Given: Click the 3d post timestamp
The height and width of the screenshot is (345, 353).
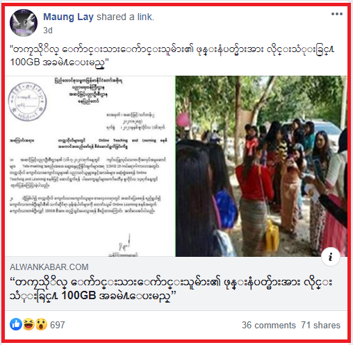Looking at the screenshot, I should pos(48,31).
